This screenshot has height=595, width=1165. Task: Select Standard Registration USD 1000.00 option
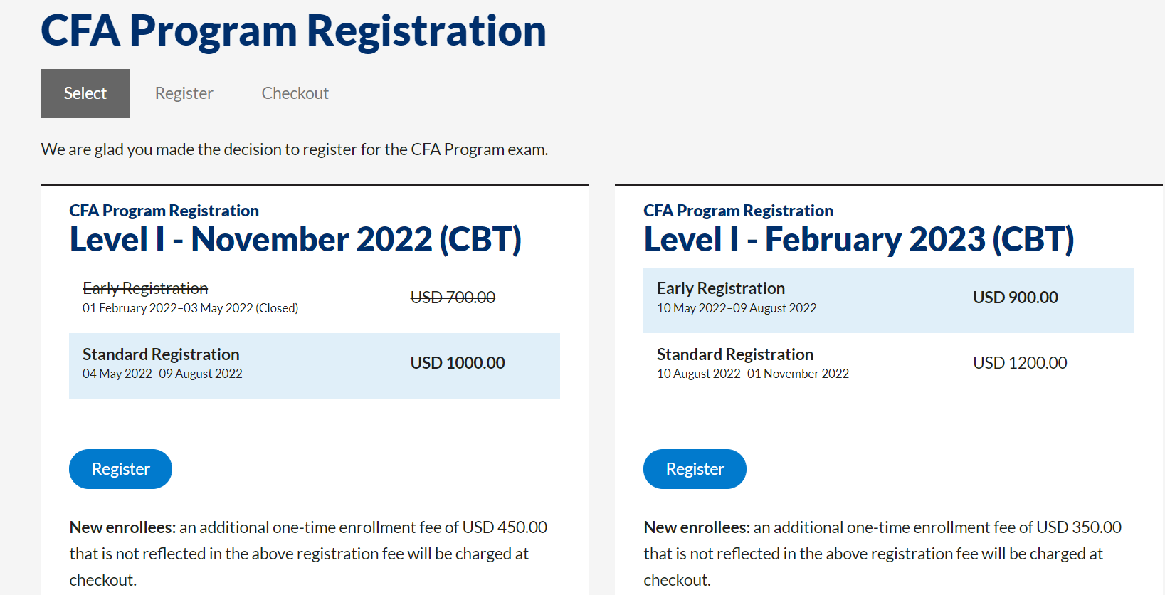[x=314, y=366]
